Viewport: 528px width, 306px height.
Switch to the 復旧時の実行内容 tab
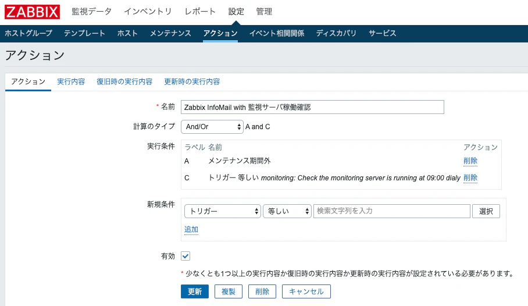coord(124,81)
